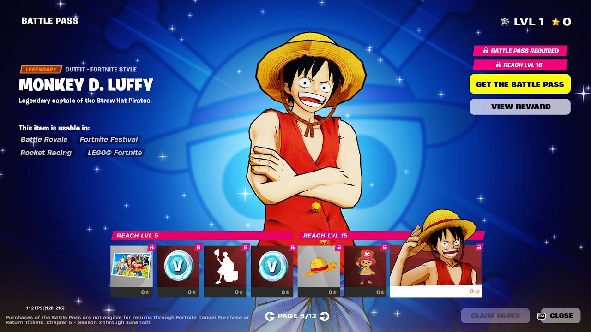This screenshot has width=591, height=332.
Task: Close the Battle Pass screen
Action: tap(561, 316)
